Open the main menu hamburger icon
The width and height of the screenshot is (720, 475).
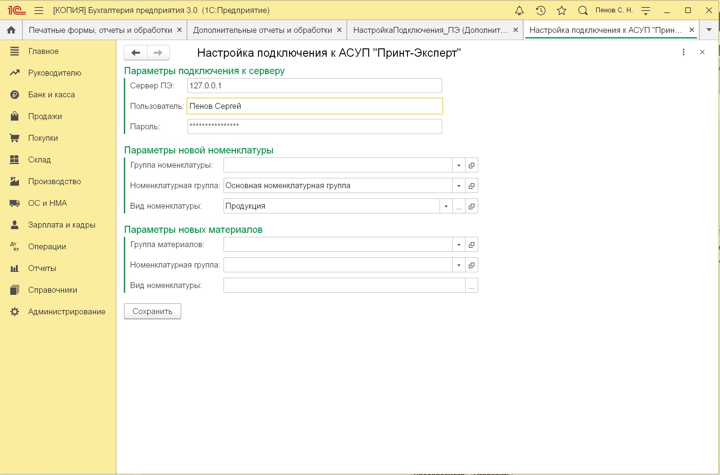(39, 11)
